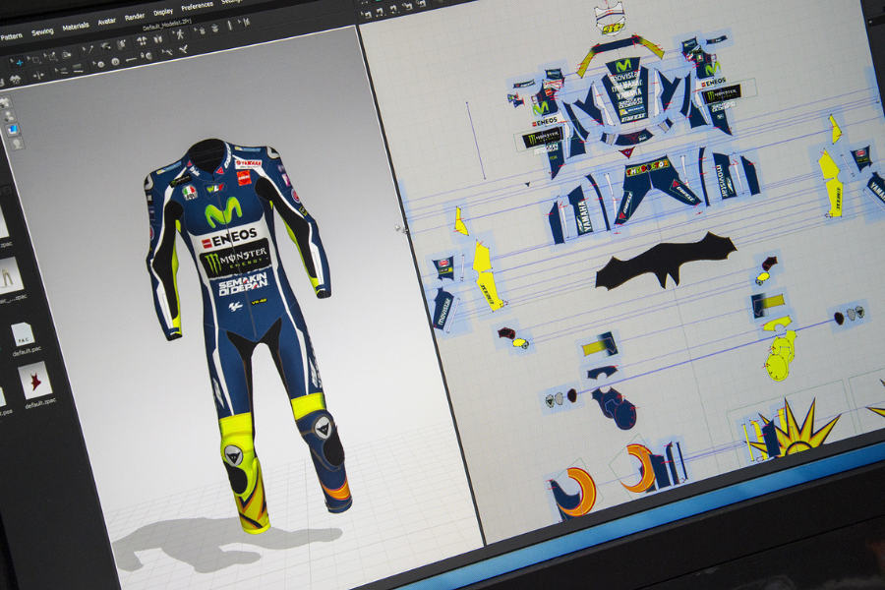Open the Avatar menu
Image resolution: width=885 pixels, height=590 pixels.
[106, 22]
